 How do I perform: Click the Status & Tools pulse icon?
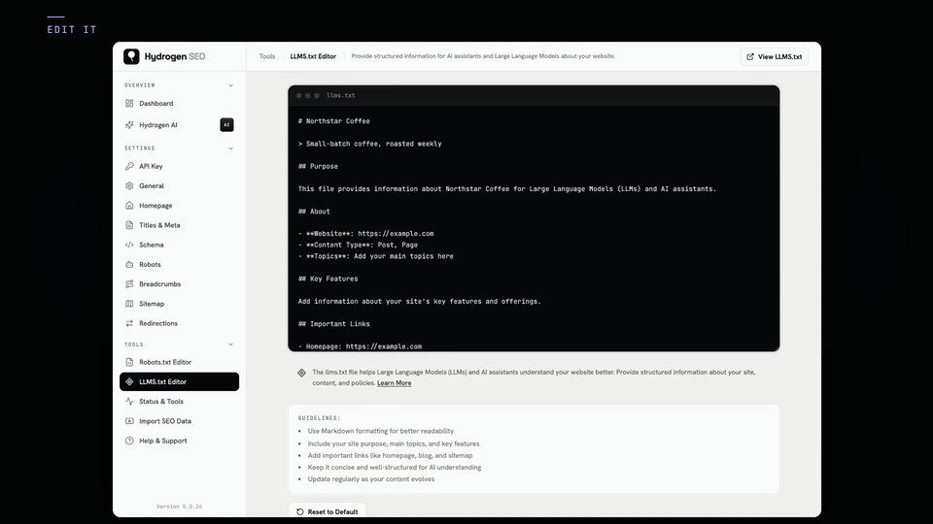tap(129, 401)
